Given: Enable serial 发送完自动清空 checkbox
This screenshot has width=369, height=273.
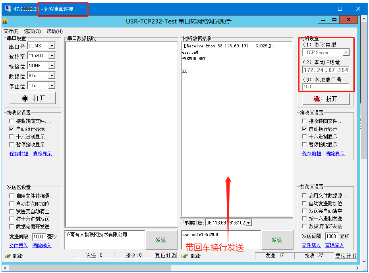Looking at the screenshot, I should 12,211.
